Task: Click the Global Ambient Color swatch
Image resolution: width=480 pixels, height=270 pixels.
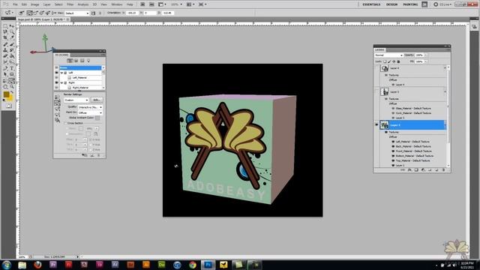Action: [97, 118]
